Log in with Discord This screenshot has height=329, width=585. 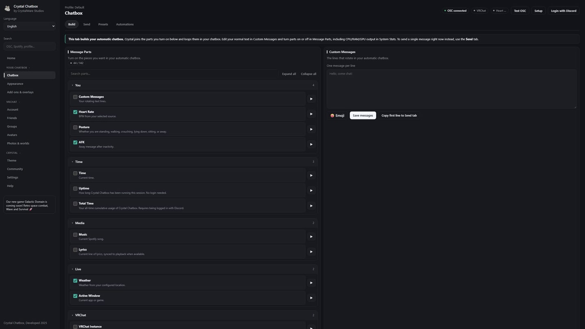click(563, 11)
